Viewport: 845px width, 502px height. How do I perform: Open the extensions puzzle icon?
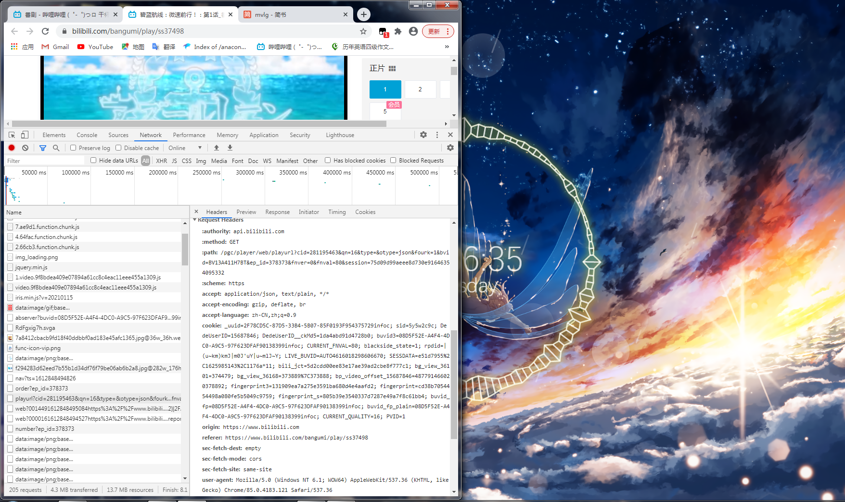[398, 31]
